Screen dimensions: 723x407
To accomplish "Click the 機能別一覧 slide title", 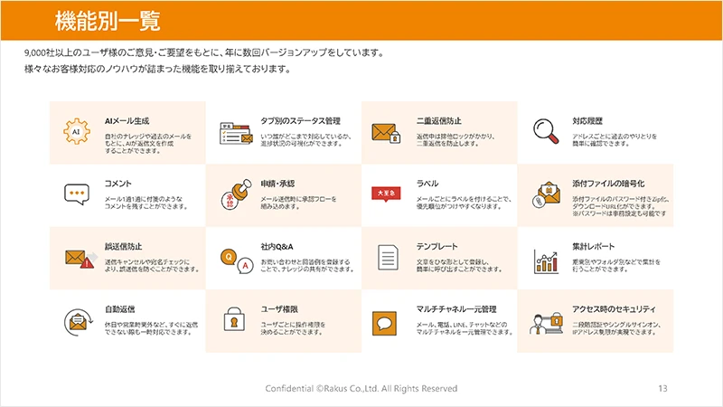I will [x=108, y=21].
